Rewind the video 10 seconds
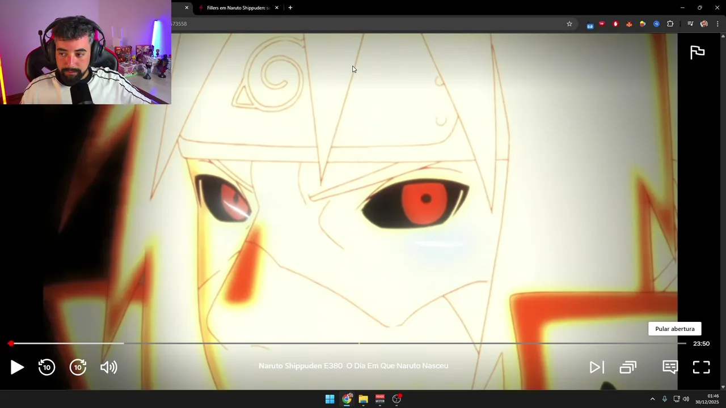 [x=47, y=367]
